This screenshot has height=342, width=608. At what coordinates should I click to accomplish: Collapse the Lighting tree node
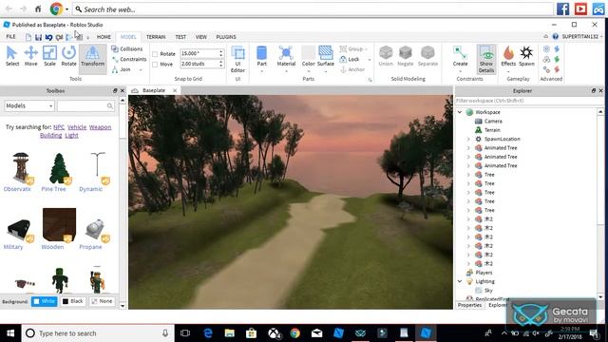pyautogui.click(x=460, y=281)
